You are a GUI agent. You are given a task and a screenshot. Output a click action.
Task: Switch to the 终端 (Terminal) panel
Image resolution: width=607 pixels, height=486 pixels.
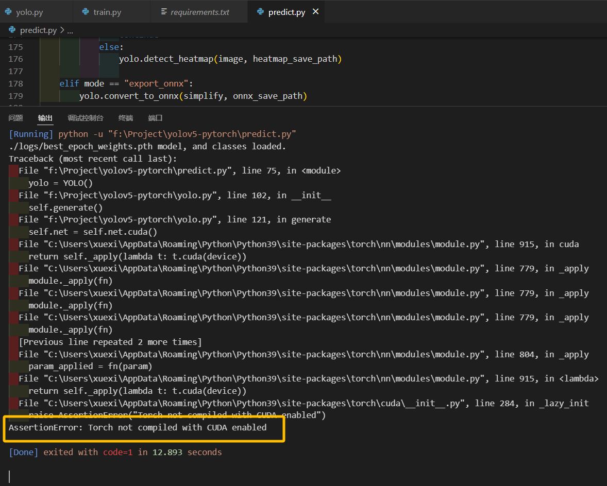[x=126, y=118]
